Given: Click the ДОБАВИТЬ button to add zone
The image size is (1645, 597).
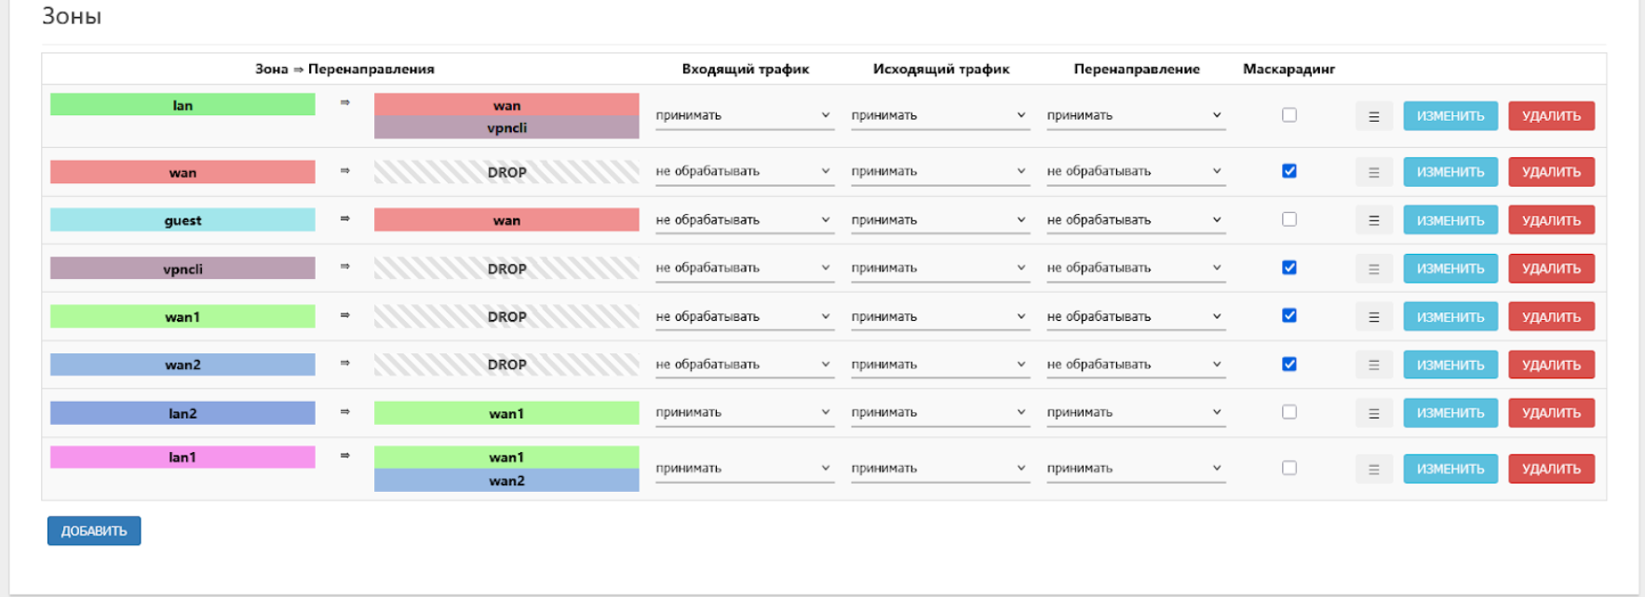Looking at the screenshot, I should click(94, 531).
